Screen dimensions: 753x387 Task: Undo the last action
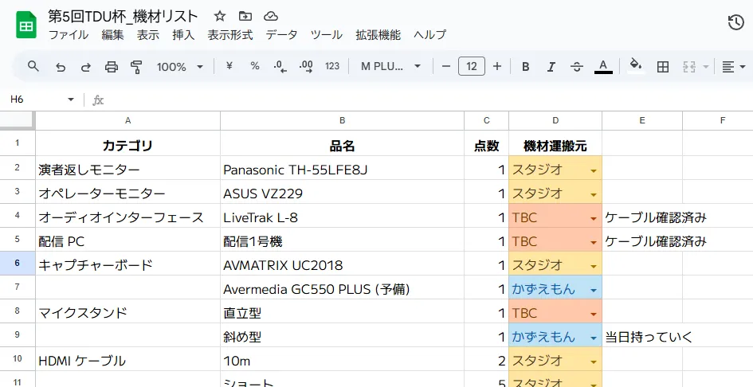pos(60,67)
